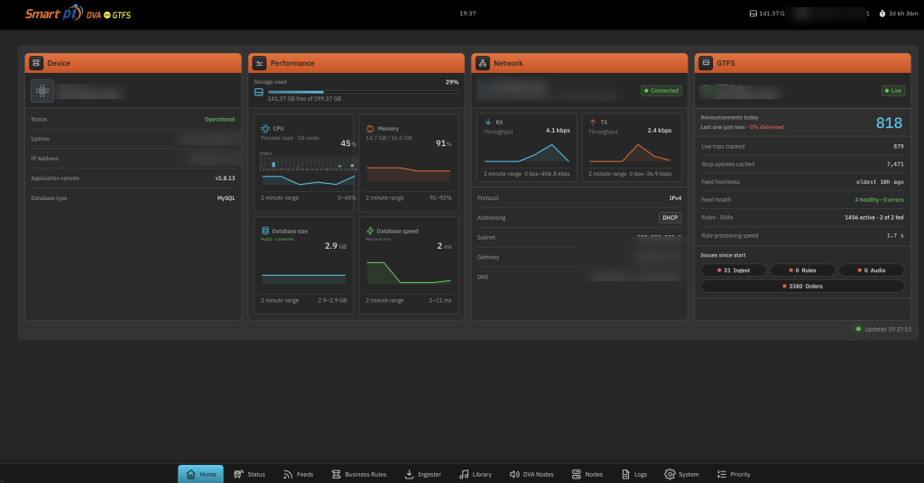Screen dimensions: 924x483
Task: Click the storage drive icon in Performance
Action: pos(259,92)
